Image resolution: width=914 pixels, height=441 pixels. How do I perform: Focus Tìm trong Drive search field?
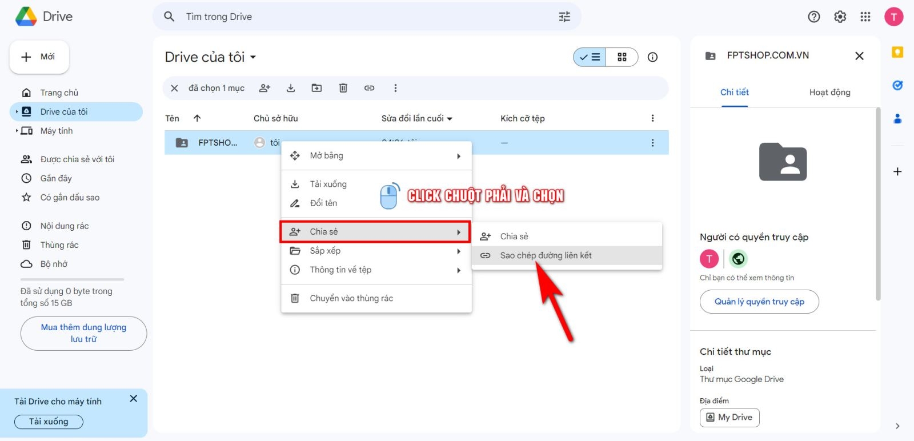point(366,17)
